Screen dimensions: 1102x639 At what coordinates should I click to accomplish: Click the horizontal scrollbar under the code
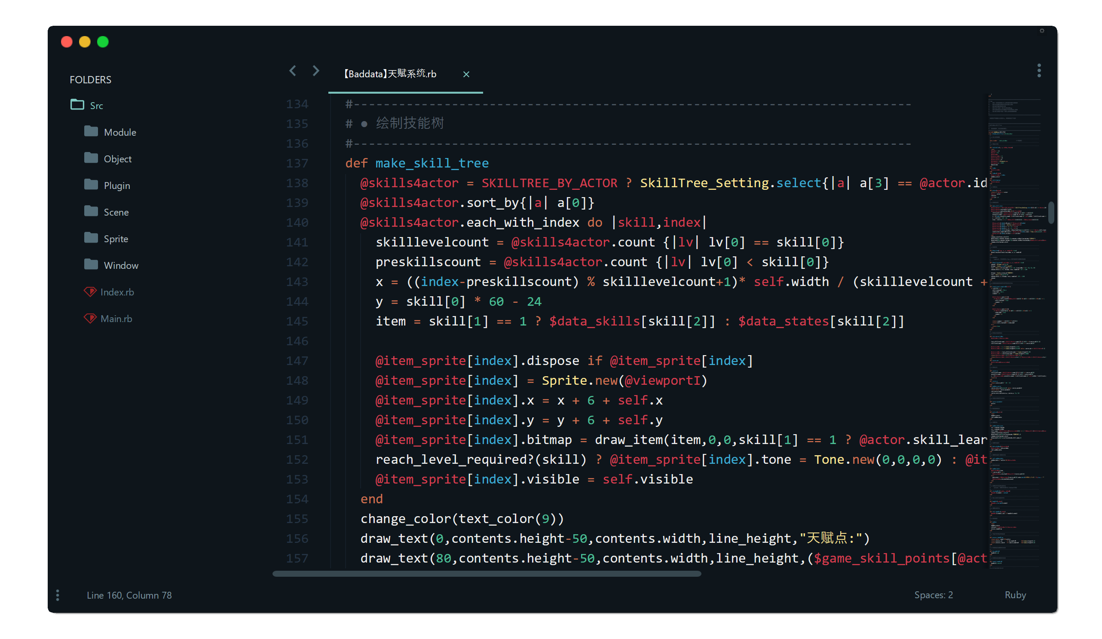487,574
